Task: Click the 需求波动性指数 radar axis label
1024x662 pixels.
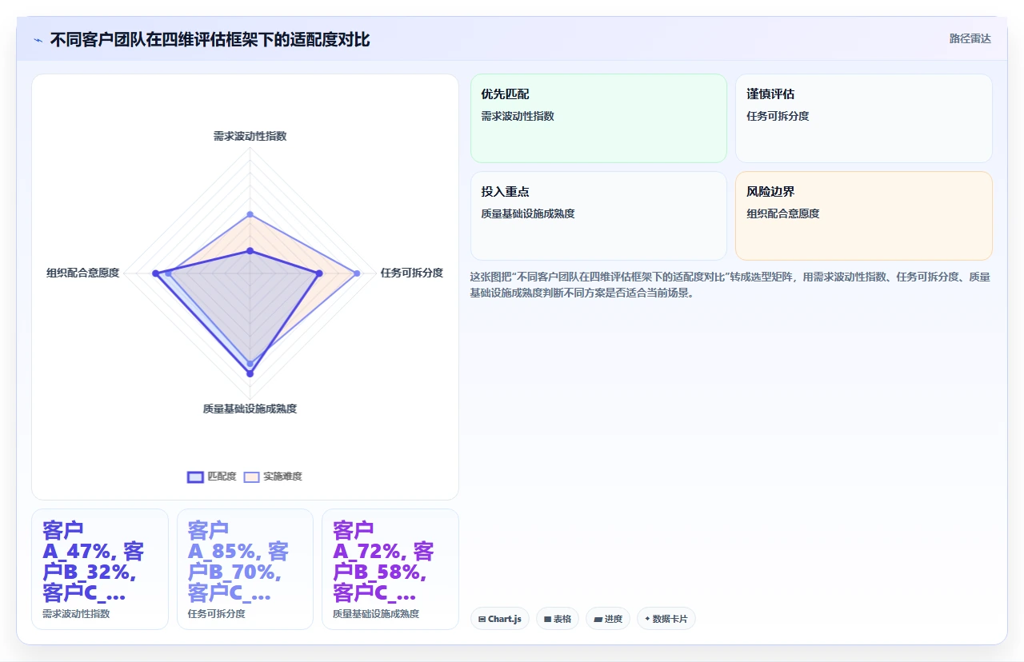Action: pyautogui.click(x=250, y=136)
